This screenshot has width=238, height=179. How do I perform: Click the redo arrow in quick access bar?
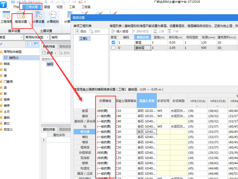click(x=38, y=2)
